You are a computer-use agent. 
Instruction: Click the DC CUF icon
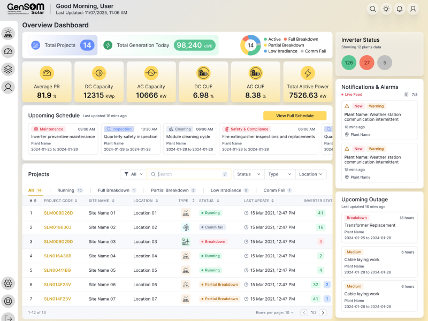203,73
